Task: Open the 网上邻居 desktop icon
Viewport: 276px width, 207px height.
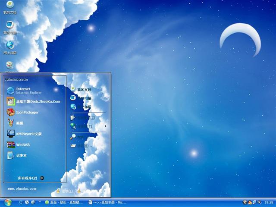Action: tap(10, 47)
